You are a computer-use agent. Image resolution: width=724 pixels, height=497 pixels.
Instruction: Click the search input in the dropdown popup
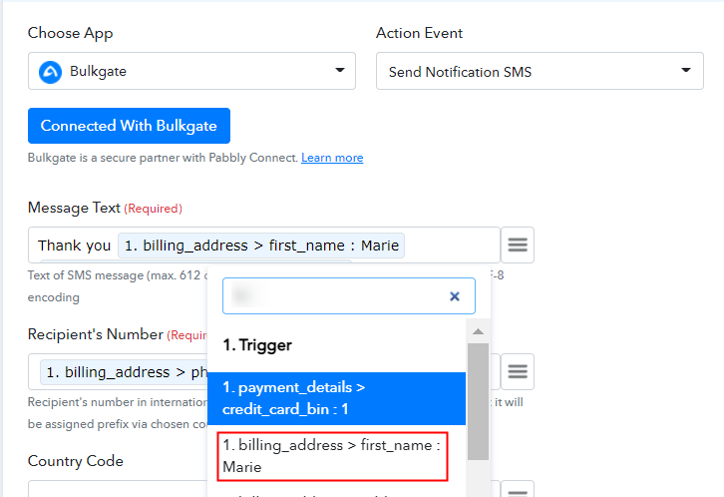(x=349, y=296)
